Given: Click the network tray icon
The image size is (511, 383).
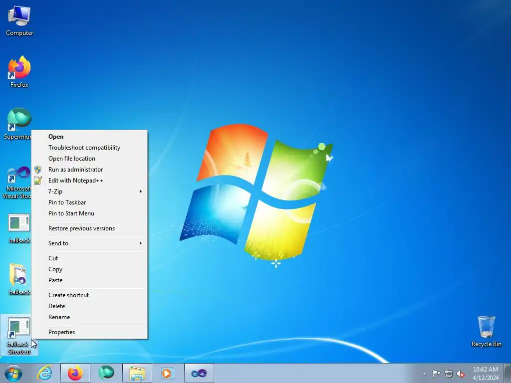Looking at the screenshot, I should tap(449, 374).
